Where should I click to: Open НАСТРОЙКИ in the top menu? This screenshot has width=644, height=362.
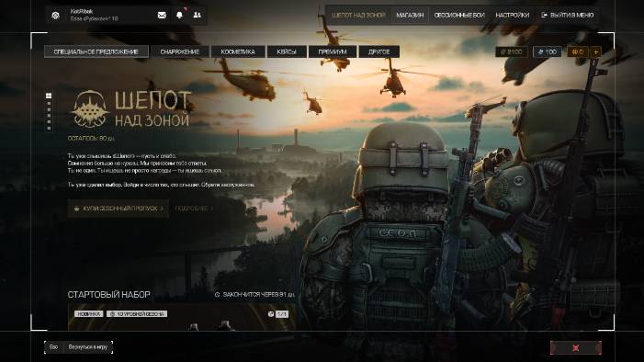pyautogui.click(x=512, y=16)
